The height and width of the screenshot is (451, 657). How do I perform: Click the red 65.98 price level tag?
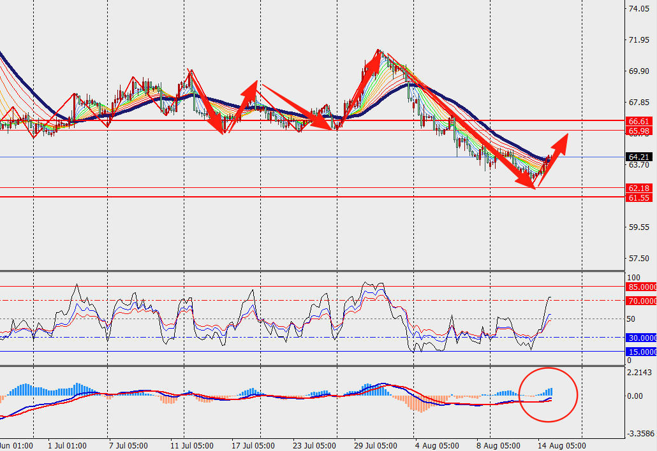point(639,131)
